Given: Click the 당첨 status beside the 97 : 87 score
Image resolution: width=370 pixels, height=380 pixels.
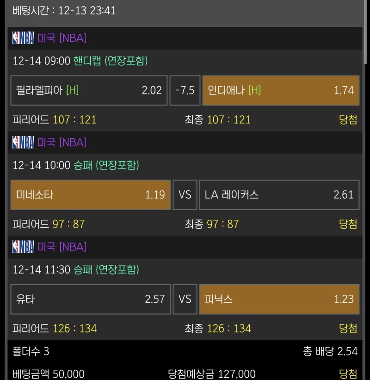Looking at the screenshot, I should 348,224.
